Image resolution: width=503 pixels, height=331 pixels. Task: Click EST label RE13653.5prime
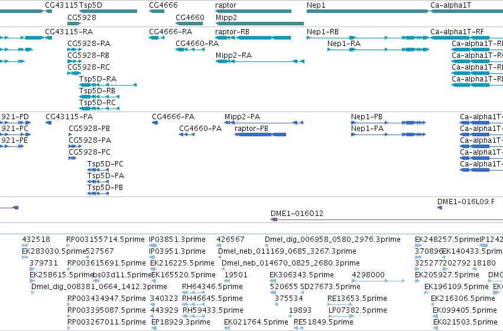click(357, 299)
